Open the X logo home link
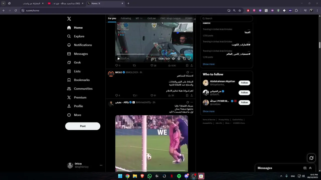The height and width of the screenshot is (180, 321). click(x=69, y=19)
